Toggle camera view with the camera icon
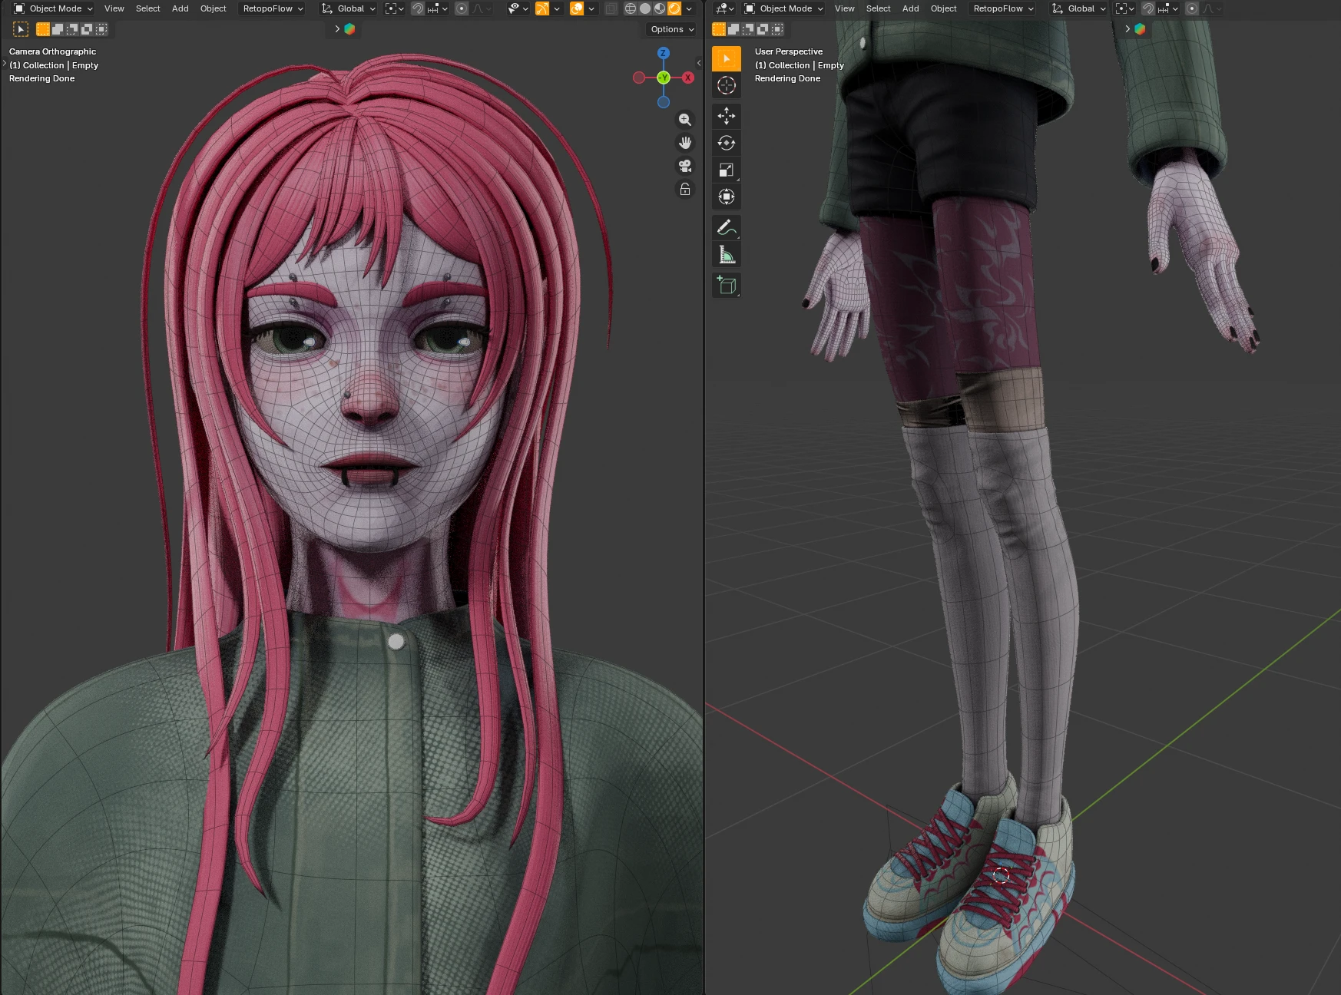Screen dimensions: 1341x995 click(x=684, y=166)
